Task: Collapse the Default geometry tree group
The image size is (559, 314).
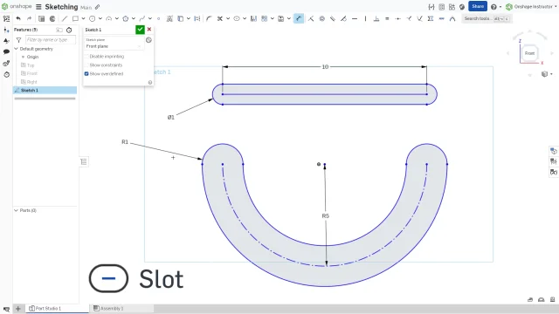Action: tap(16, 49)
